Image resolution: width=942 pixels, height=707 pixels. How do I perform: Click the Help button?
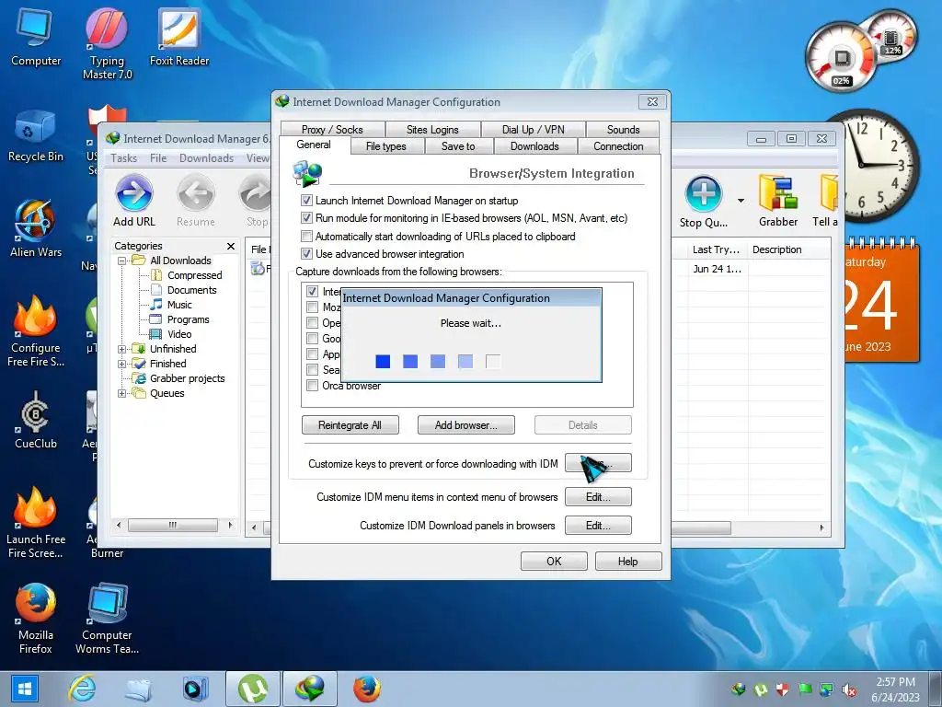(627, 561)
